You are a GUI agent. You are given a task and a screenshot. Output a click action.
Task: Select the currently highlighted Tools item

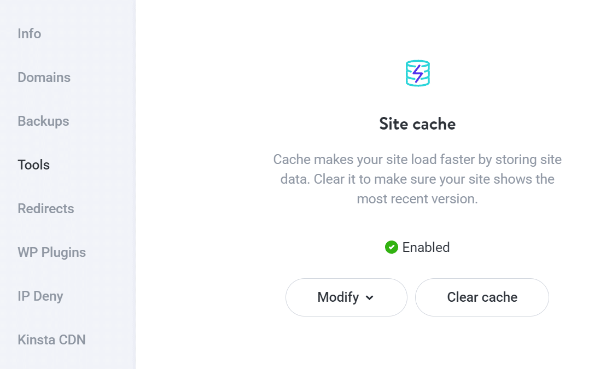click(34, 165)
